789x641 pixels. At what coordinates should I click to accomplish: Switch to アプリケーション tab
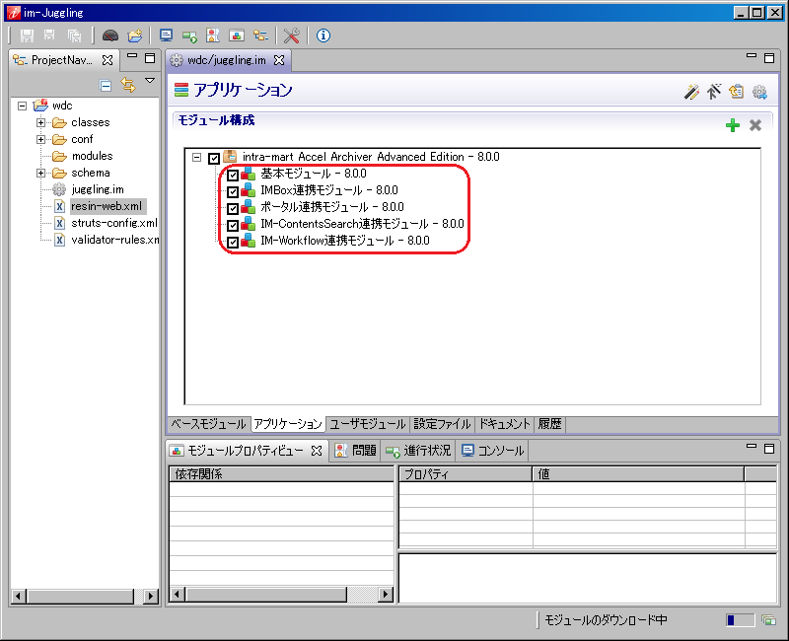(287, 424)
